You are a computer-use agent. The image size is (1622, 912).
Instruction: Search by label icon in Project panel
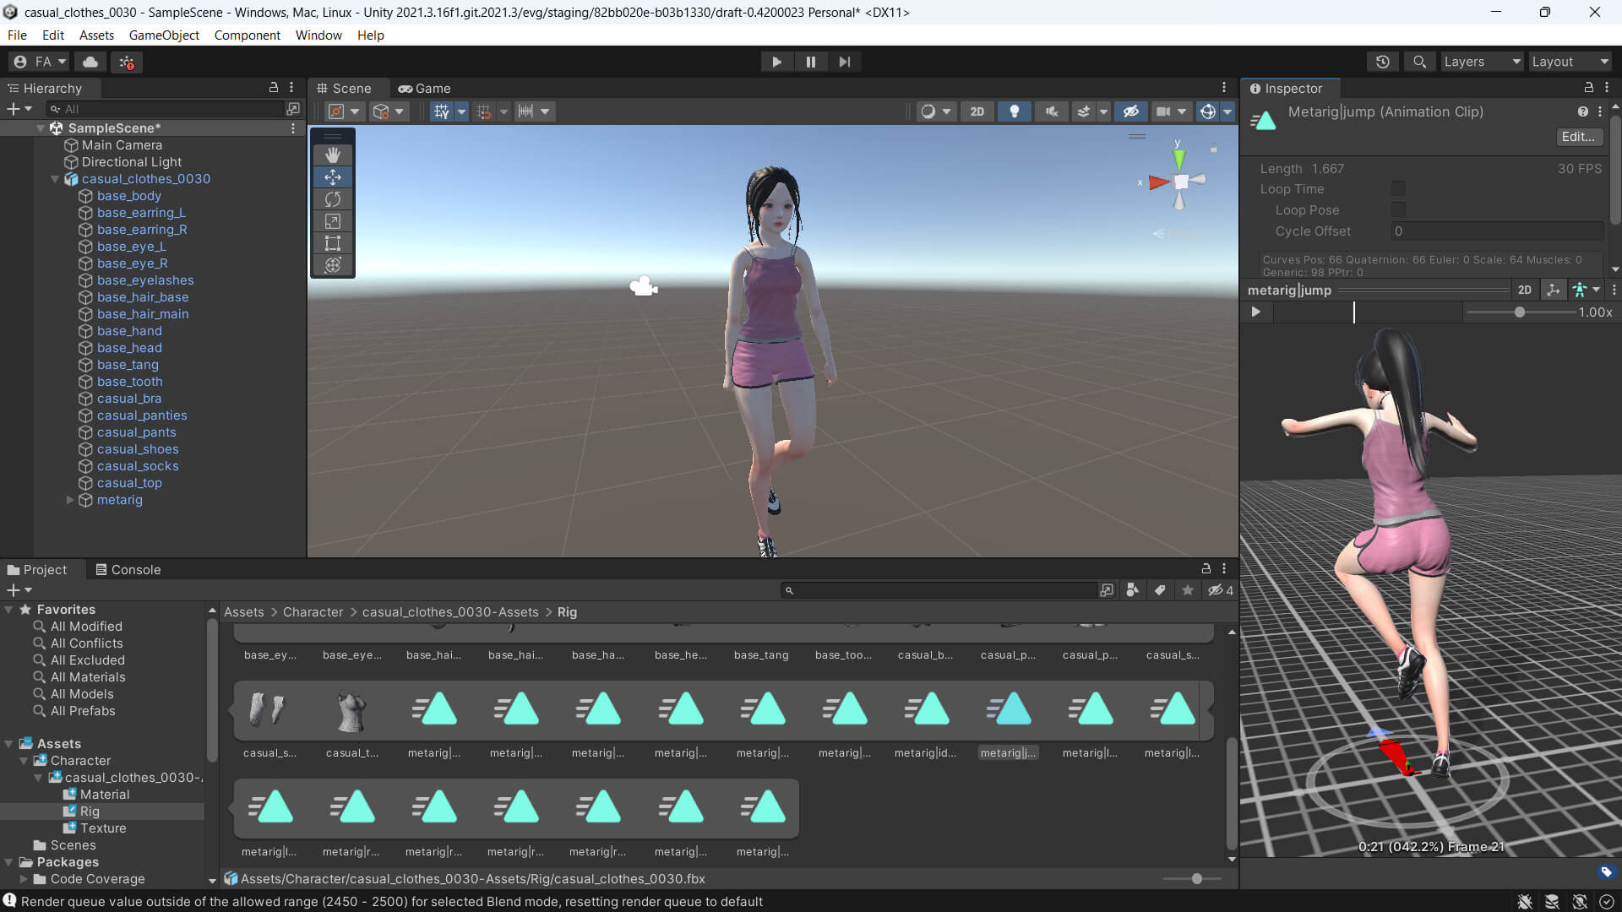1160,590
